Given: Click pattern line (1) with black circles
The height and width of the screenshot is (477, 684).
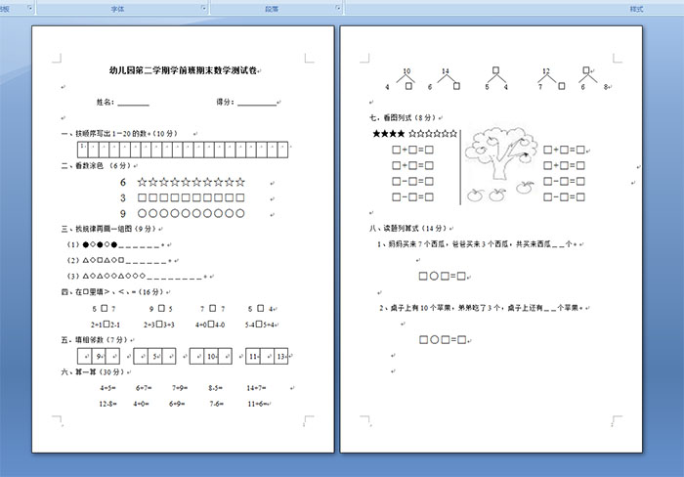Looking at the screenshot, I should (115, 244).
